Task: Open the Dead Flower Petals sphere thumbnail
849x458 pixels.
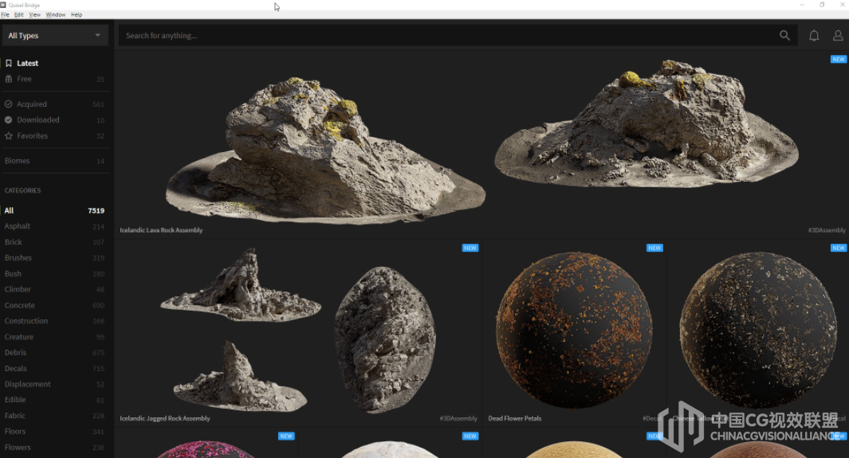Action: click(574, 329)
